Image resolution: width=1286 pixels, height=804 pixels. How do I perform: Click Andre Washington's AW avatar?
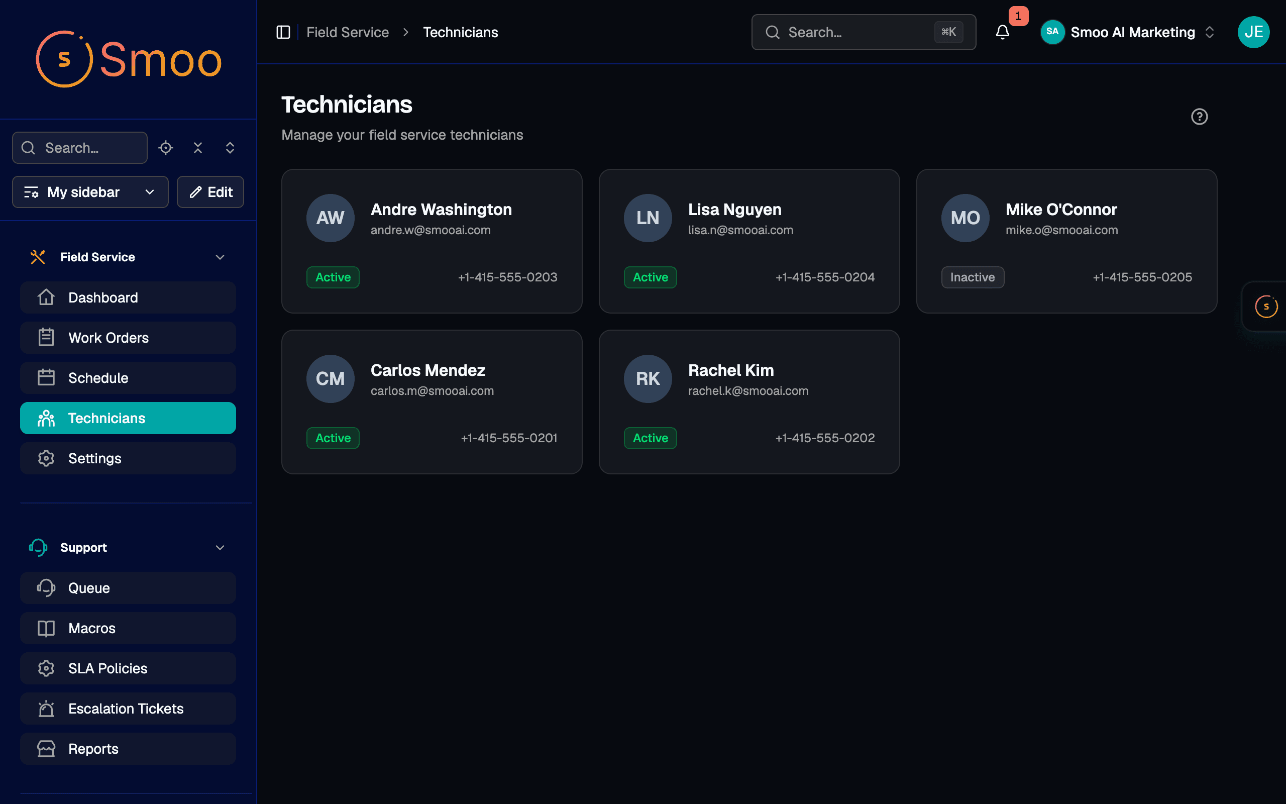tap(330, 218)
